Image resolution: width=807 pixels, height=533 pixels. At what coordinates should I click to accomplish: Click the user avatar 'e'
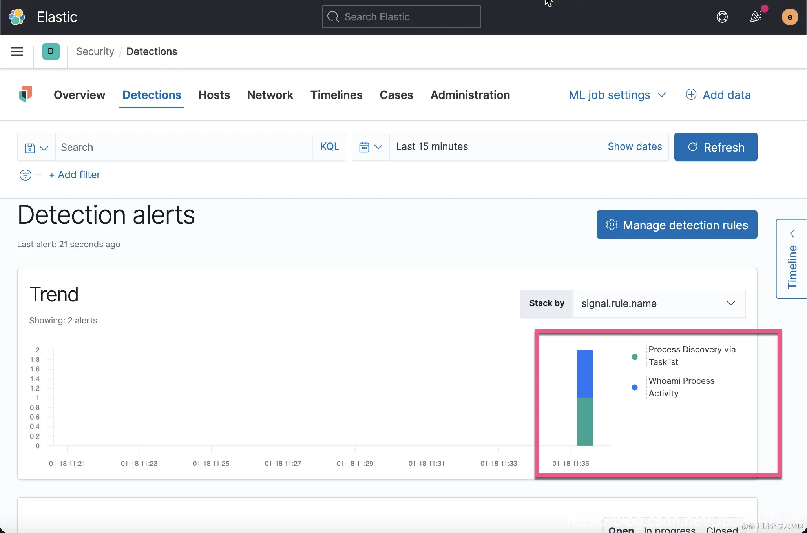pos(790,17)
